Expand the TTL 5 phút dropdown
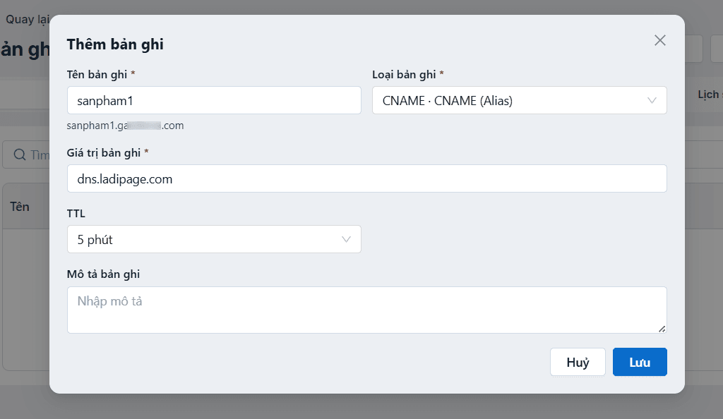 [x=214, y=239]
